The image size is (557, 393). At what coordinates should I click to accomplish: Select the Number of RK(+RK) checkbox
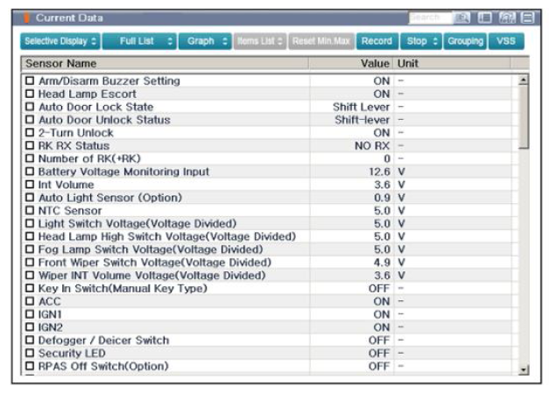pos(30,158)
